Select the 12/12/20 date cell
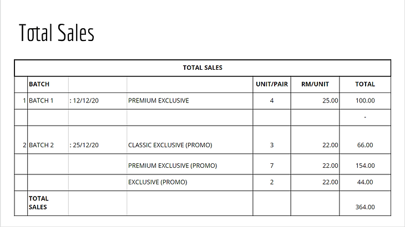This screenshot has width=405, height=227. (x=98, y=101)
